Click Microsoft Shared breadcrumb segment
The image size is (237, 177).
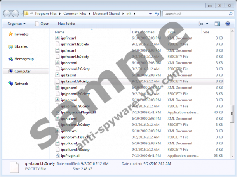pos(107,14)
